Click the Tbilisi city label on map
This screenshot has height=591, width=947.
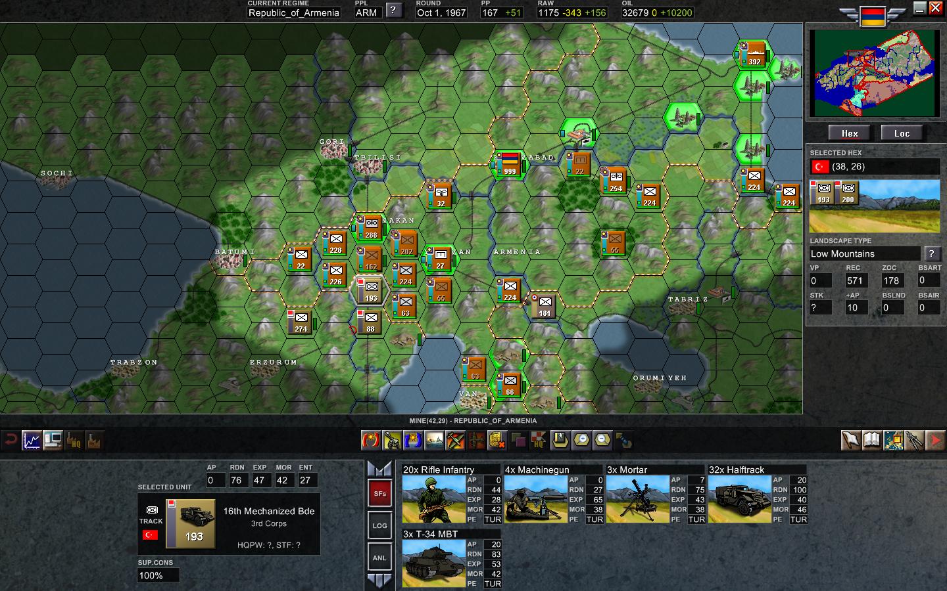(x=377, y=158)
